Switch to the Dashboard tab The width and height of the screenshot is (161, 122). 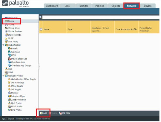point(52,6)
